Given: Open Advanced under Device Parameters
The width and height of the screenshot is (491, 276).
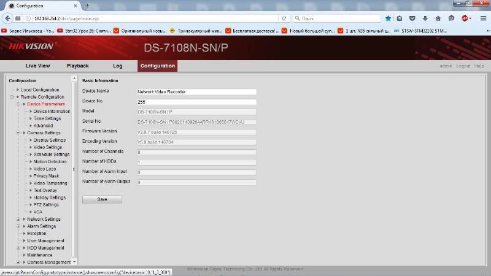Looking at the screenshot, I should coord(43,126).
